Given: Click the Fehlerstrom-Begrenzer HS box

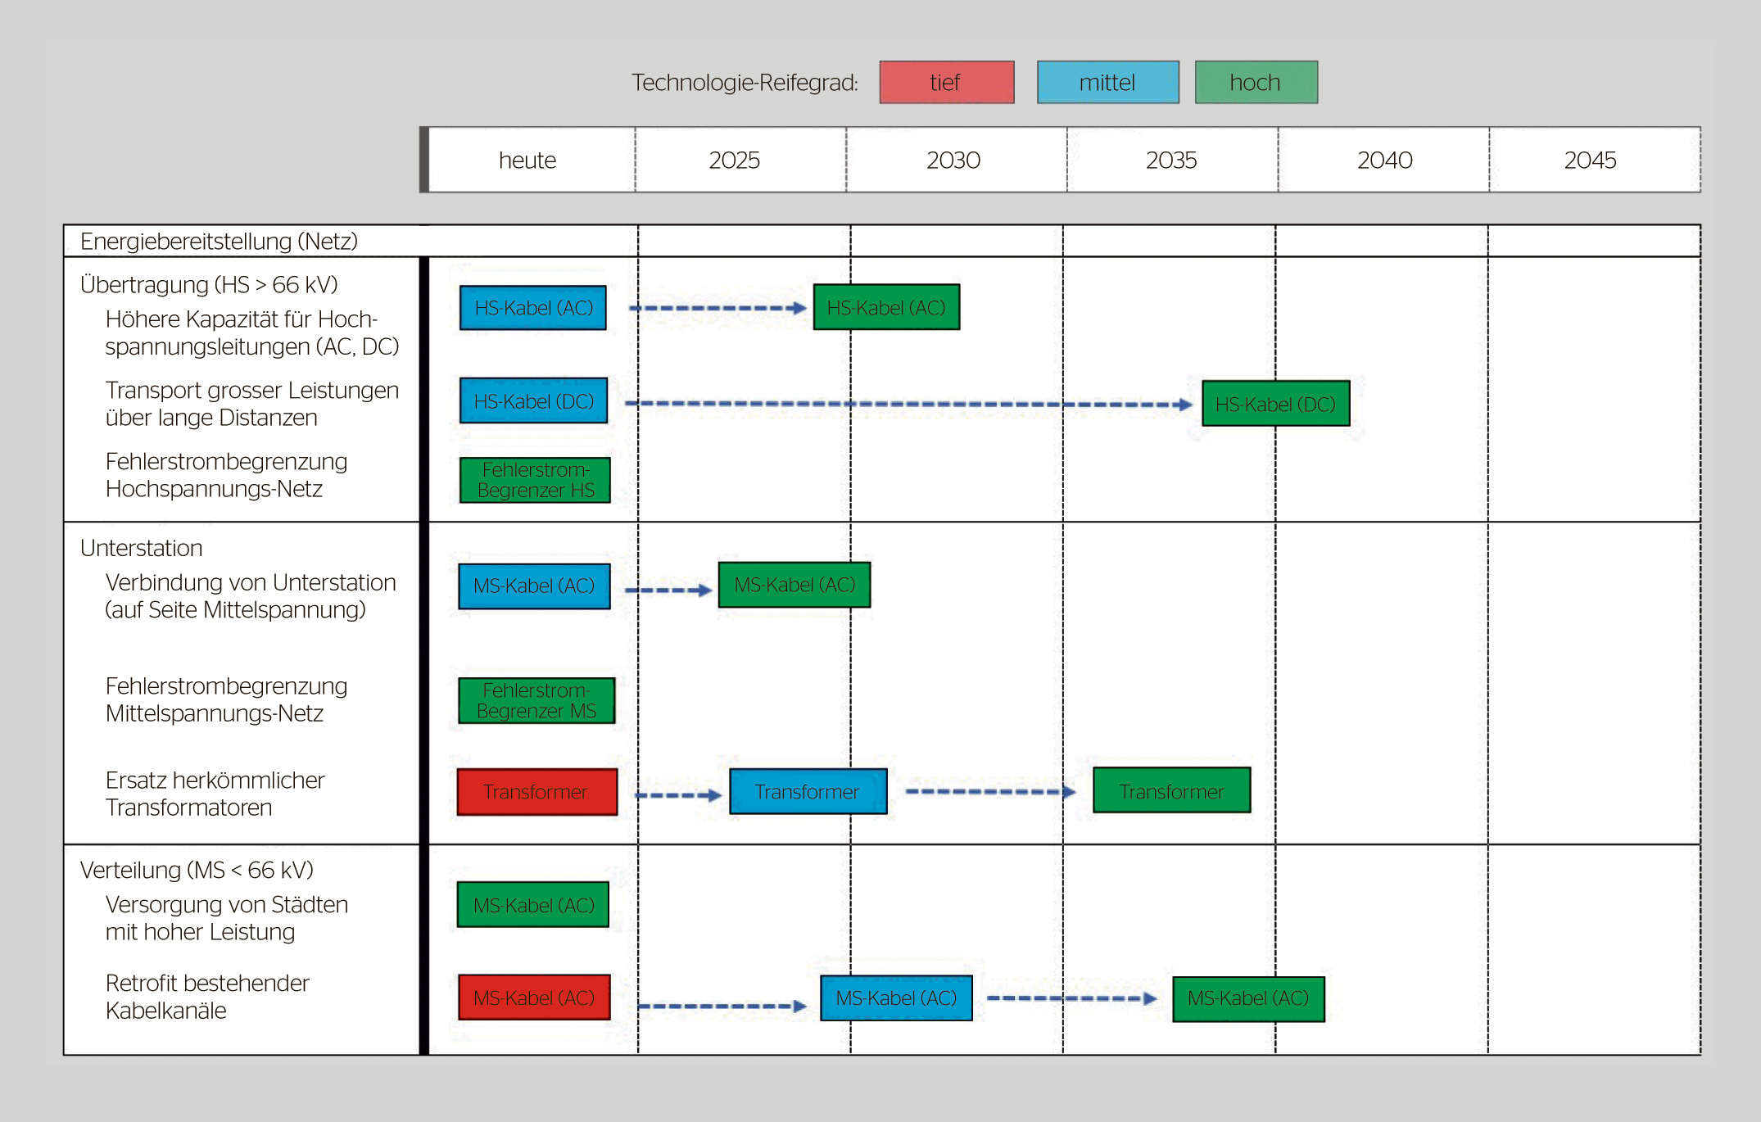Looking at the screenshot, I should tap(535, 480).
